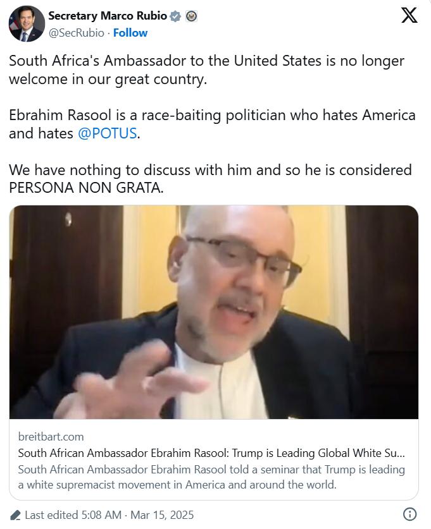Click the breitbart.com source domain
The width and height of the screenshot is (431, 529).
(51, 437)
